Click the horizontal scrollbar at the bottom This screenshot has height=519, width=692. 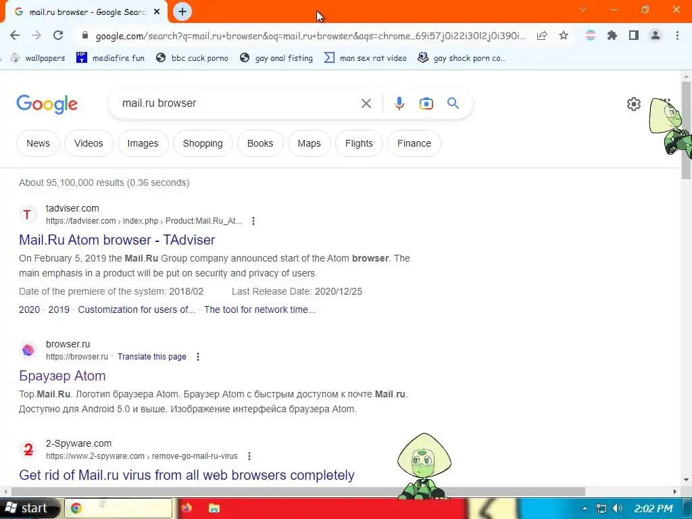pos(298,491)
